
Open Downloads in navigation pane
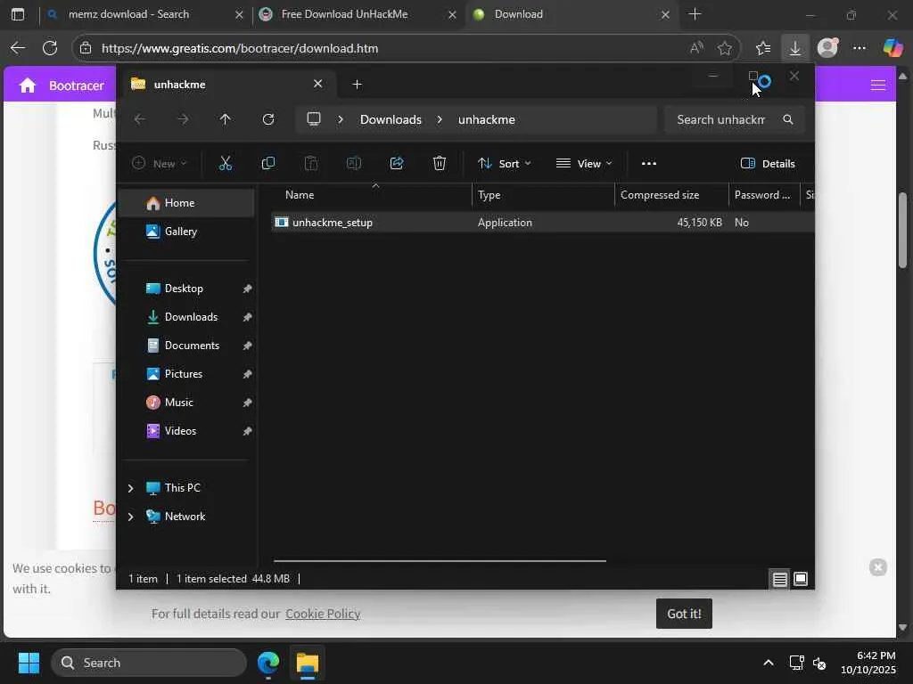pyautogui.click(x=186, y=317)
